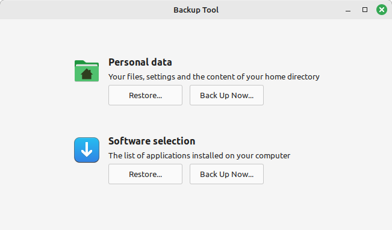Click the Backup Tool window title
Screen dimensions: 392x230
196,10
